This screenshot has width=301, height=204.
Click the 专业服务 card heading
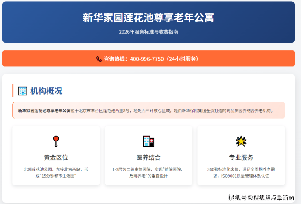click(241, 157)
